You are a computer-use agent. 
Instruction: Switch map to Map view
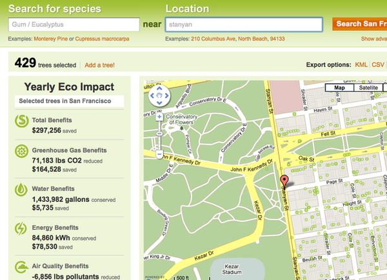pyautogui.click(x=339, y=88)
